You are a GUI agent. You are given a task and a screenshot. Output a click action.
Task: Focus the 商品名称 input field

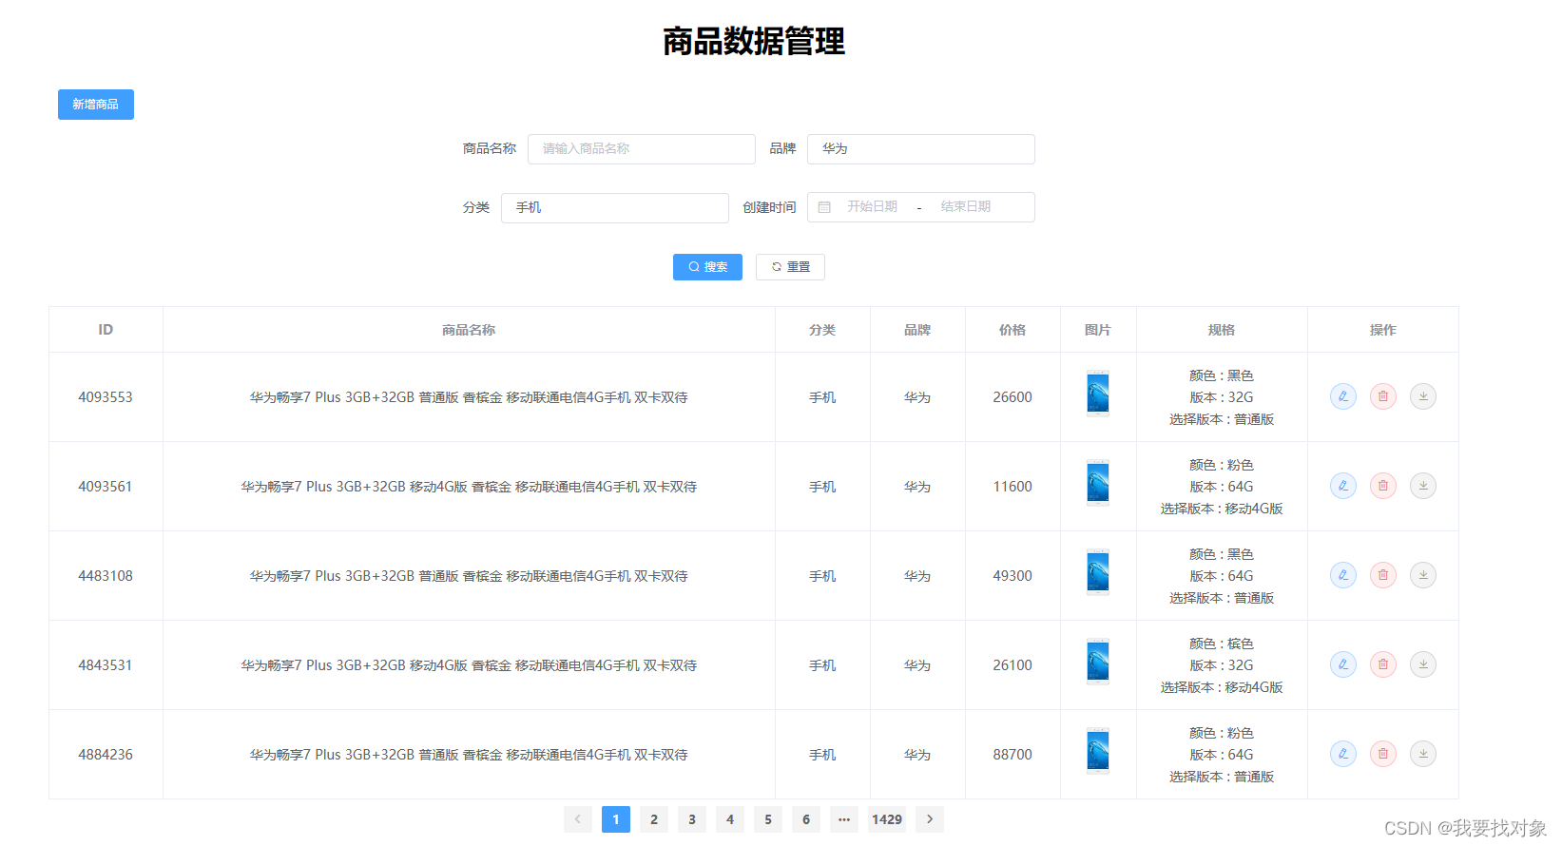642,149
